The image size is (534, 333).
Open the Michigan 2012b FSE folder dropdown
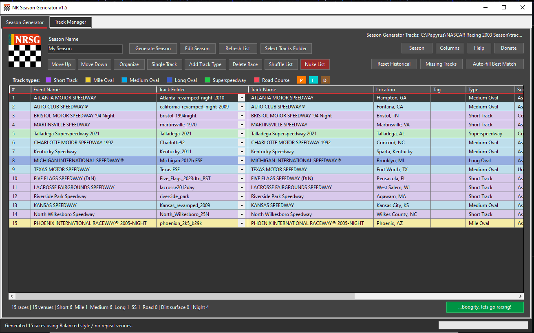pos(242,161)
